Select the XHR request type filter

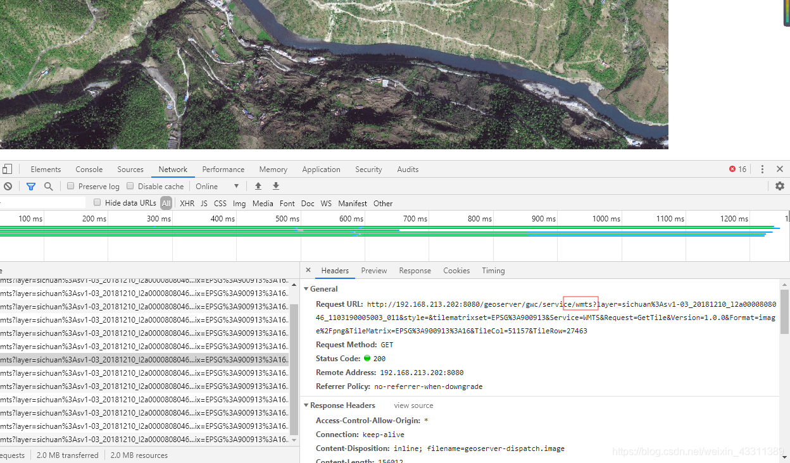187,204
